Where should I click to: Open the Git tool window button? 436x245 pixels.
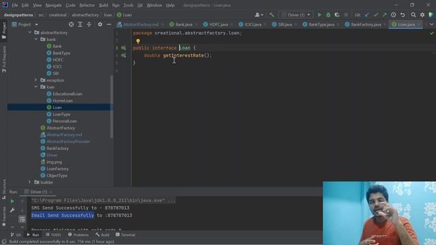coord(16,235)
